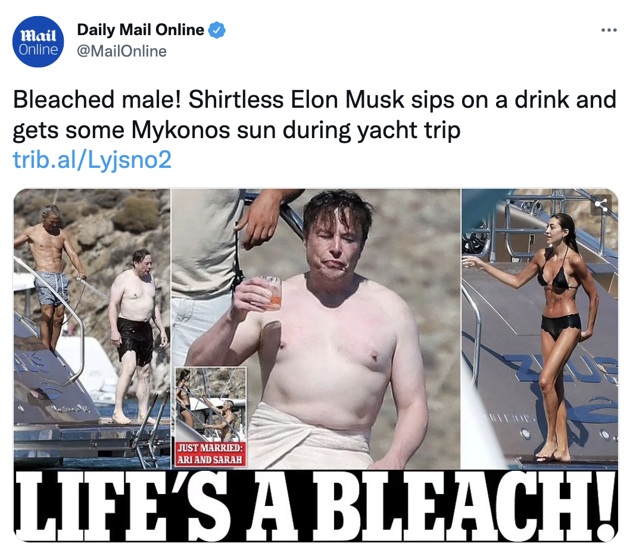This screenshot has width=630, height=556.
Task: Open the Mail Online profile avatar
Action: pos(38,42)
